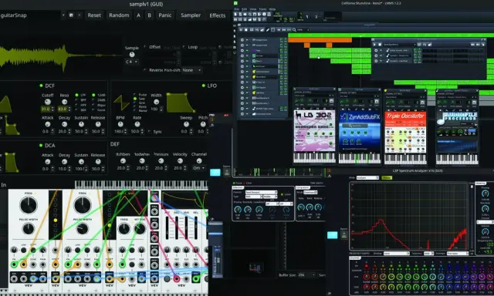
Task: Click the magnifier zoom icon in Song Editor
Action: (x=294, y=30)
